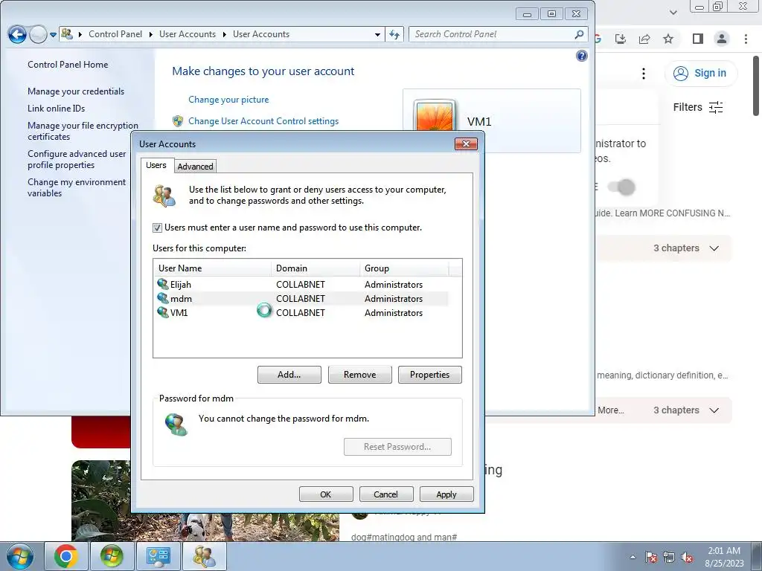The image size is (762, 571).
Task: Click the muted volume tray icon
Action: click(x=687, y=558)
